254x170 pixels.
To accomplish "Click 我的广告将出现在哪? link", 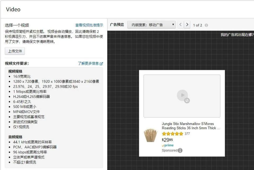I will pos(237,35).
